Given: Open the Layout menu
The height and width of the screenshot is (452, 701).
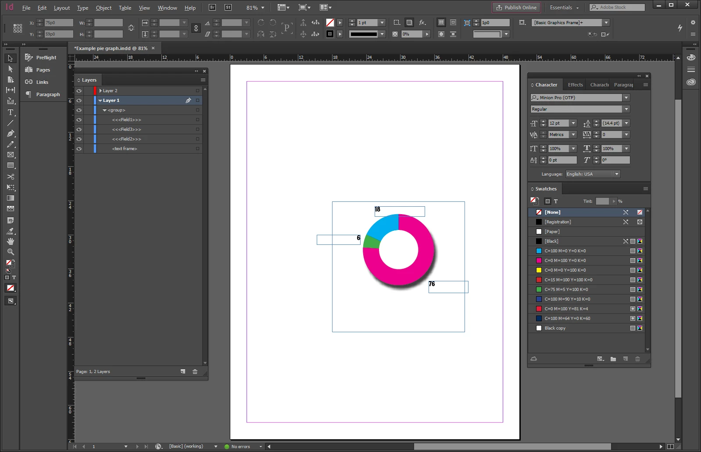Looking at the screenshot, I should (x=62, y=8).
